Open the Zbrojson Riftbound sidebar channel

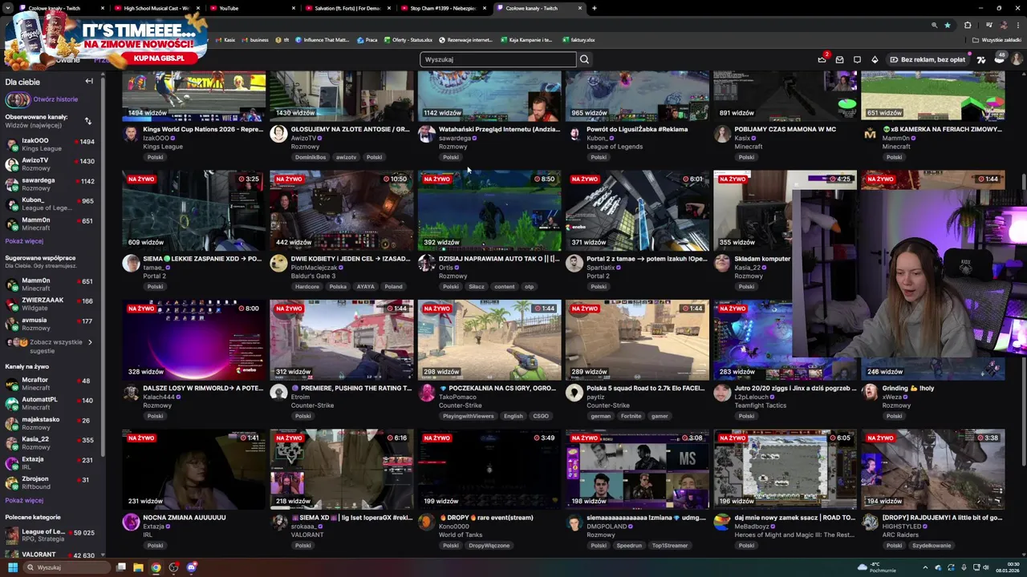tap(50, 482)
